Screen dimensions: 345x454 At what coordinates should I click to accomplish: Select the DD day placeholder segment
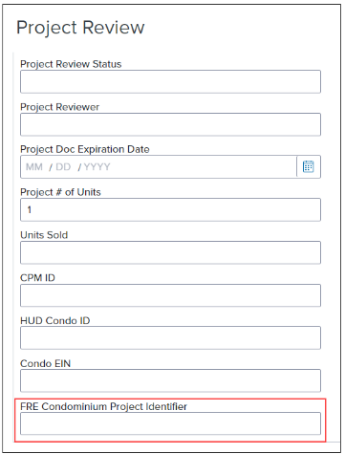tap(63, 167)
